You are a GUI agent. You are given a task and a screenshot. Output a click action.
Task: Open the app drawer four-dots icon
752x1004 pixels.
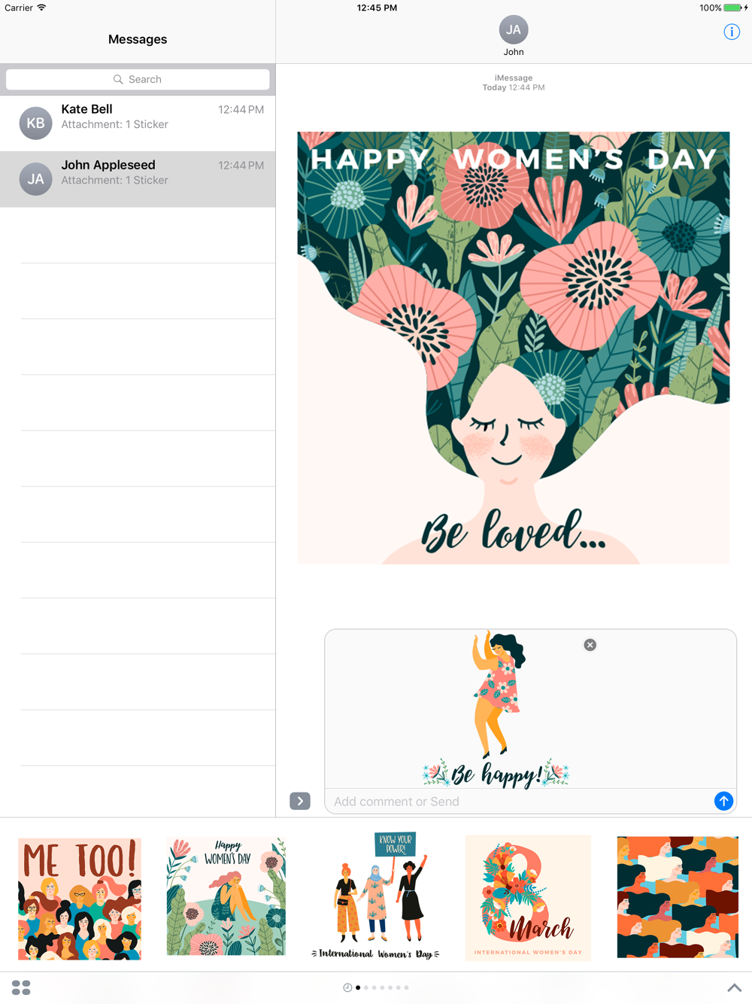pos(21,987)
